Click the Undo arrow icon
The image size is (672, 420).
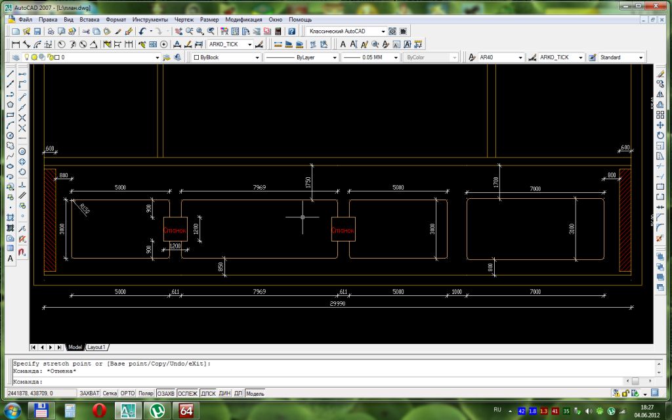[x=142, y=31]
